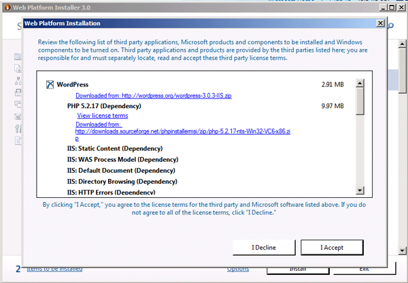The height and width of the screenshot is (283, 408).
Task: Click the I Accept button
Action: (x=332, y=248)
